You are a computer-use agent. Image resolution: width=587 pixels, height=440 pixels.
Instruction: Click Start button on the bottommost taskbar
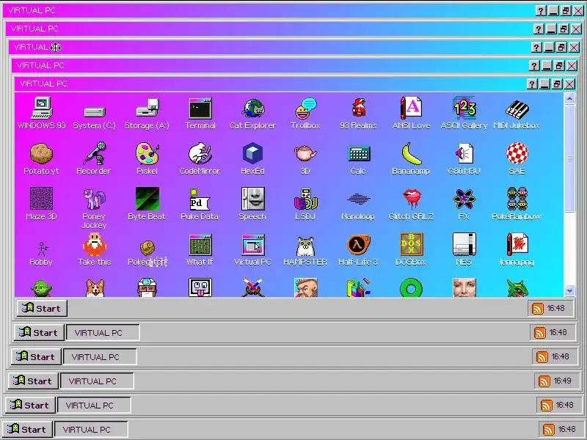27,429
